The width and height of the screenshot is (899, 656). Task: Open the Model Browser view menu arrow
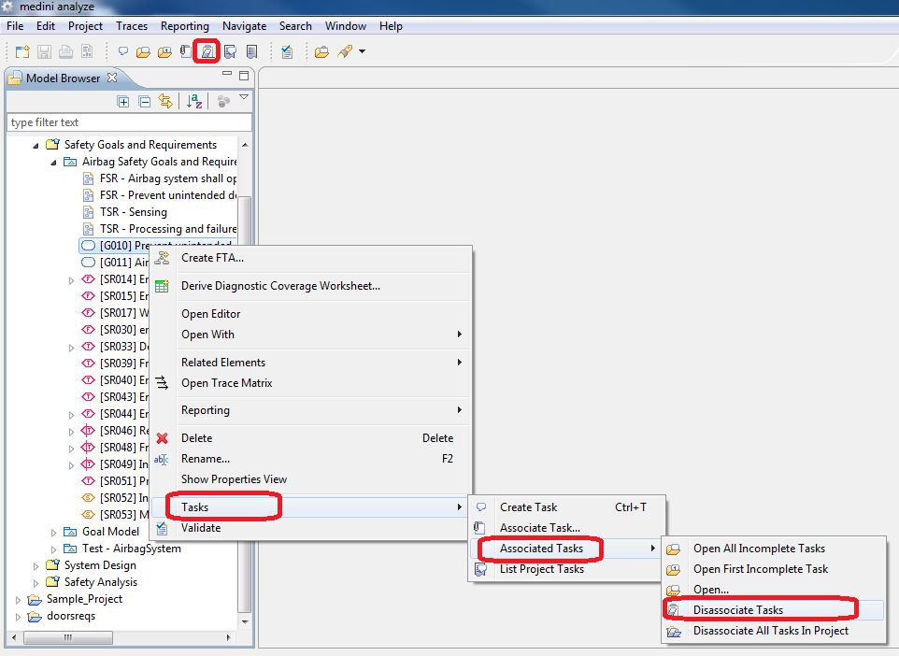click(244, 97)
